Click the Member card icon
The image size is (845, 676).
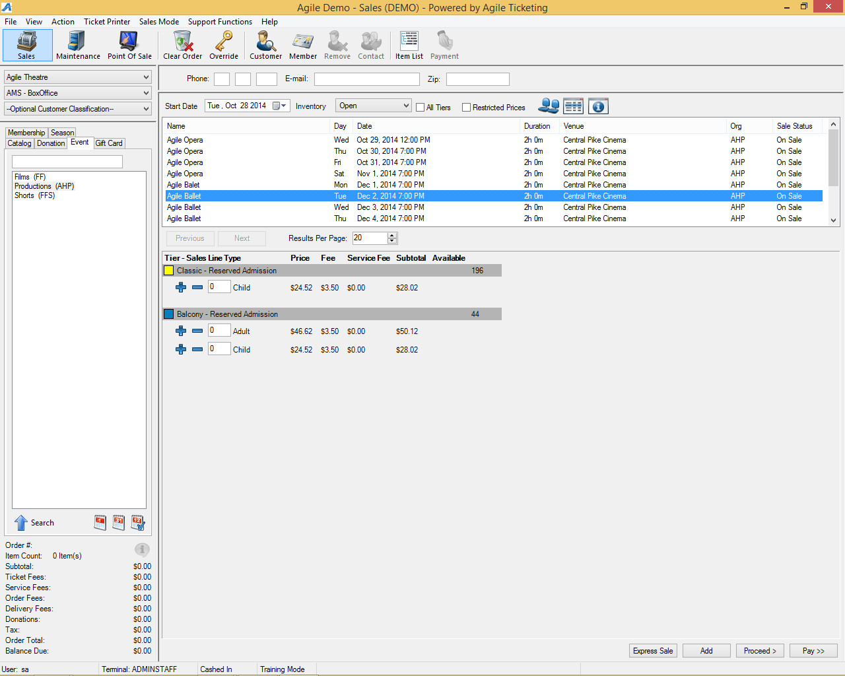click(x=303, y=45)
